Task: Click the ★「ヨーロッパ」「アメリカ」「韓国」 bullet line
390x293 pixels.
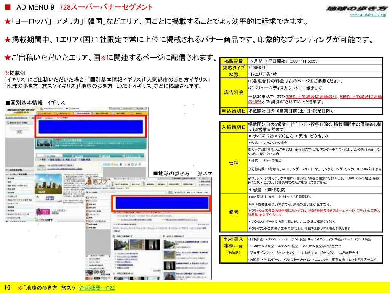Action: [x=156, y=21]
